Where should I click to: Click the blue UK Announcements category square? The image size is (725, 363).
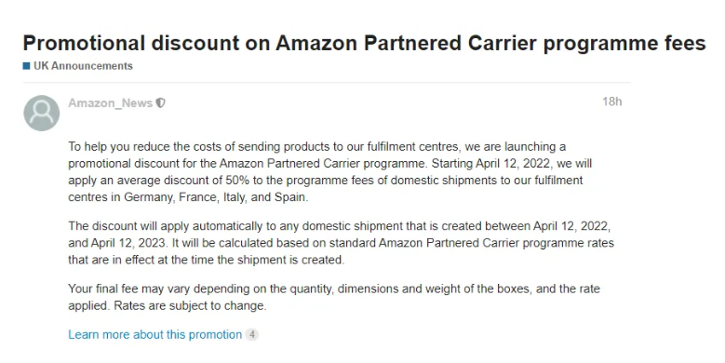(26, 66)
